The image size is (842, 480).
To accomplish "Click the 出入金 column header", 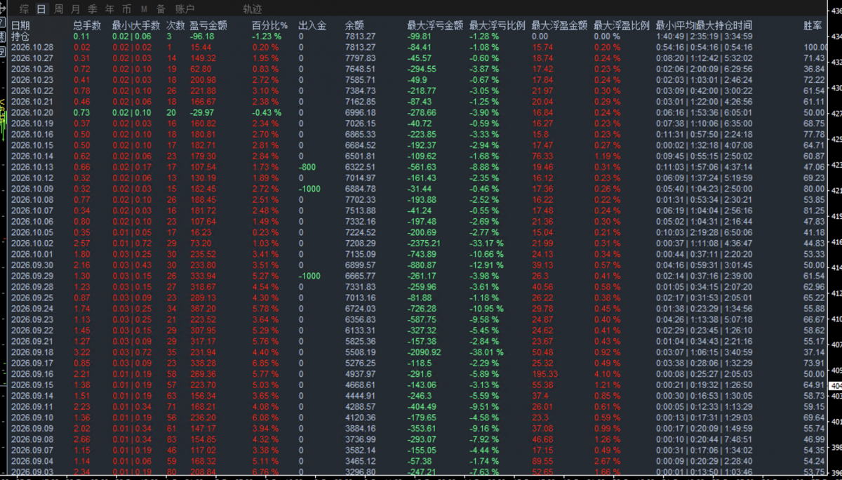I will [312, 25].
